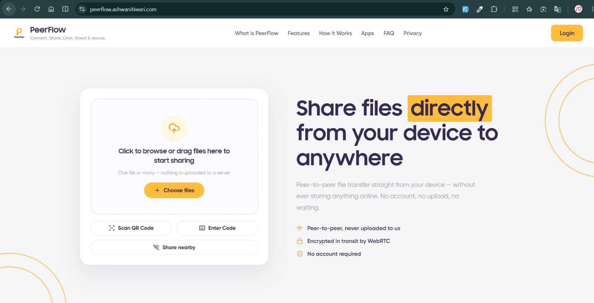Click 'Encrypted in transit by WebRTC' text
This screenshot has width=594, height=303.
(x=349, y=241)
